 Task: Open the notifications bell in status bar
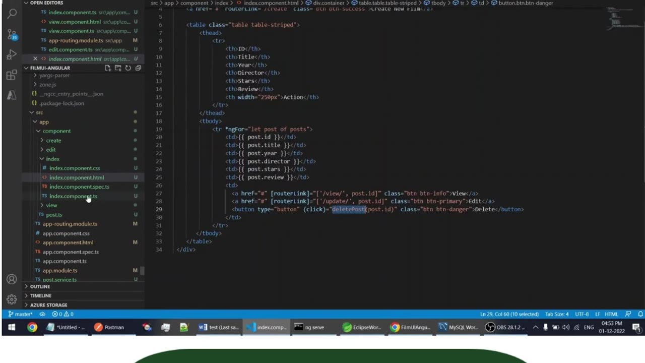coord(640,314)
